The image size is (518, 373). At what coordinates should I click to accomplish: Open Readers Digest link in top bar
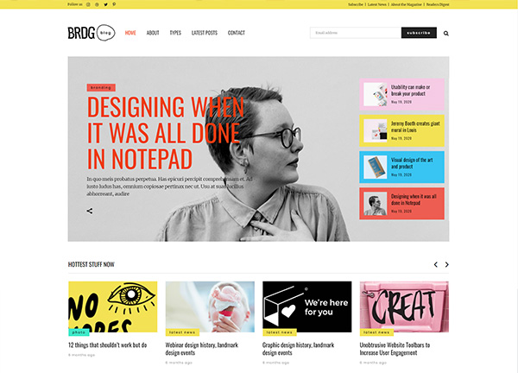coord(438,4)
